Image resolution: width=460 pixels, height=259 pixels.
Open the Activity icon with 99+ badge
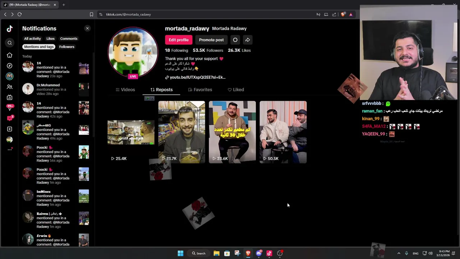coord(10,108)
